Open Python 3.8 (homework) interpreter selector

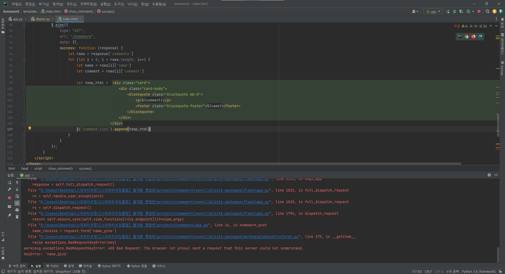click(479, 272)
